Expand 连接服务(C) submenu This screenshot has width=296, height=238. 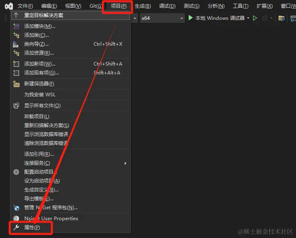70,163
